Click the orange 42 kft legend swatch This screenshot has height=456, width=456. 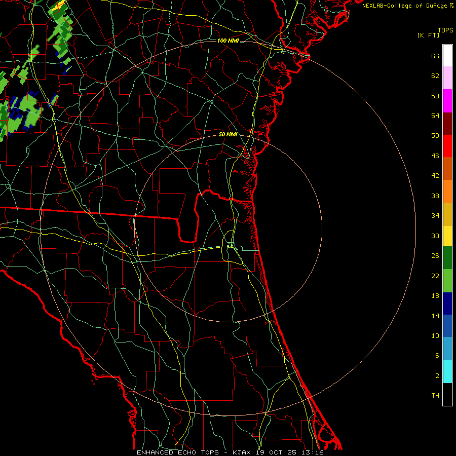447,192
